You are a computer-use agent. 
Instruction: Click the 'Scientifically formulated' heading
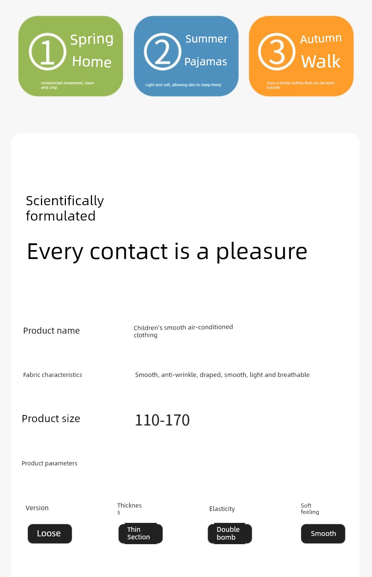(x=65, y=208)
